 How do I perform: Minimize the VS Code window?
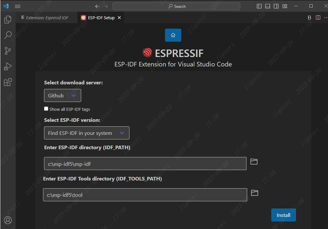pos(296,6)
